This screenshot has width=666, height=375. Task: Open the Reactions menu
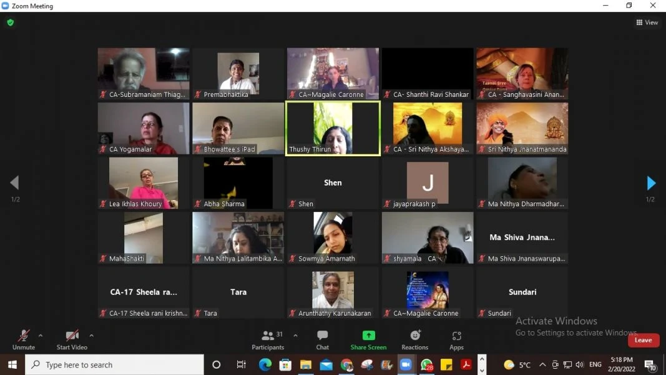(415, 340)
